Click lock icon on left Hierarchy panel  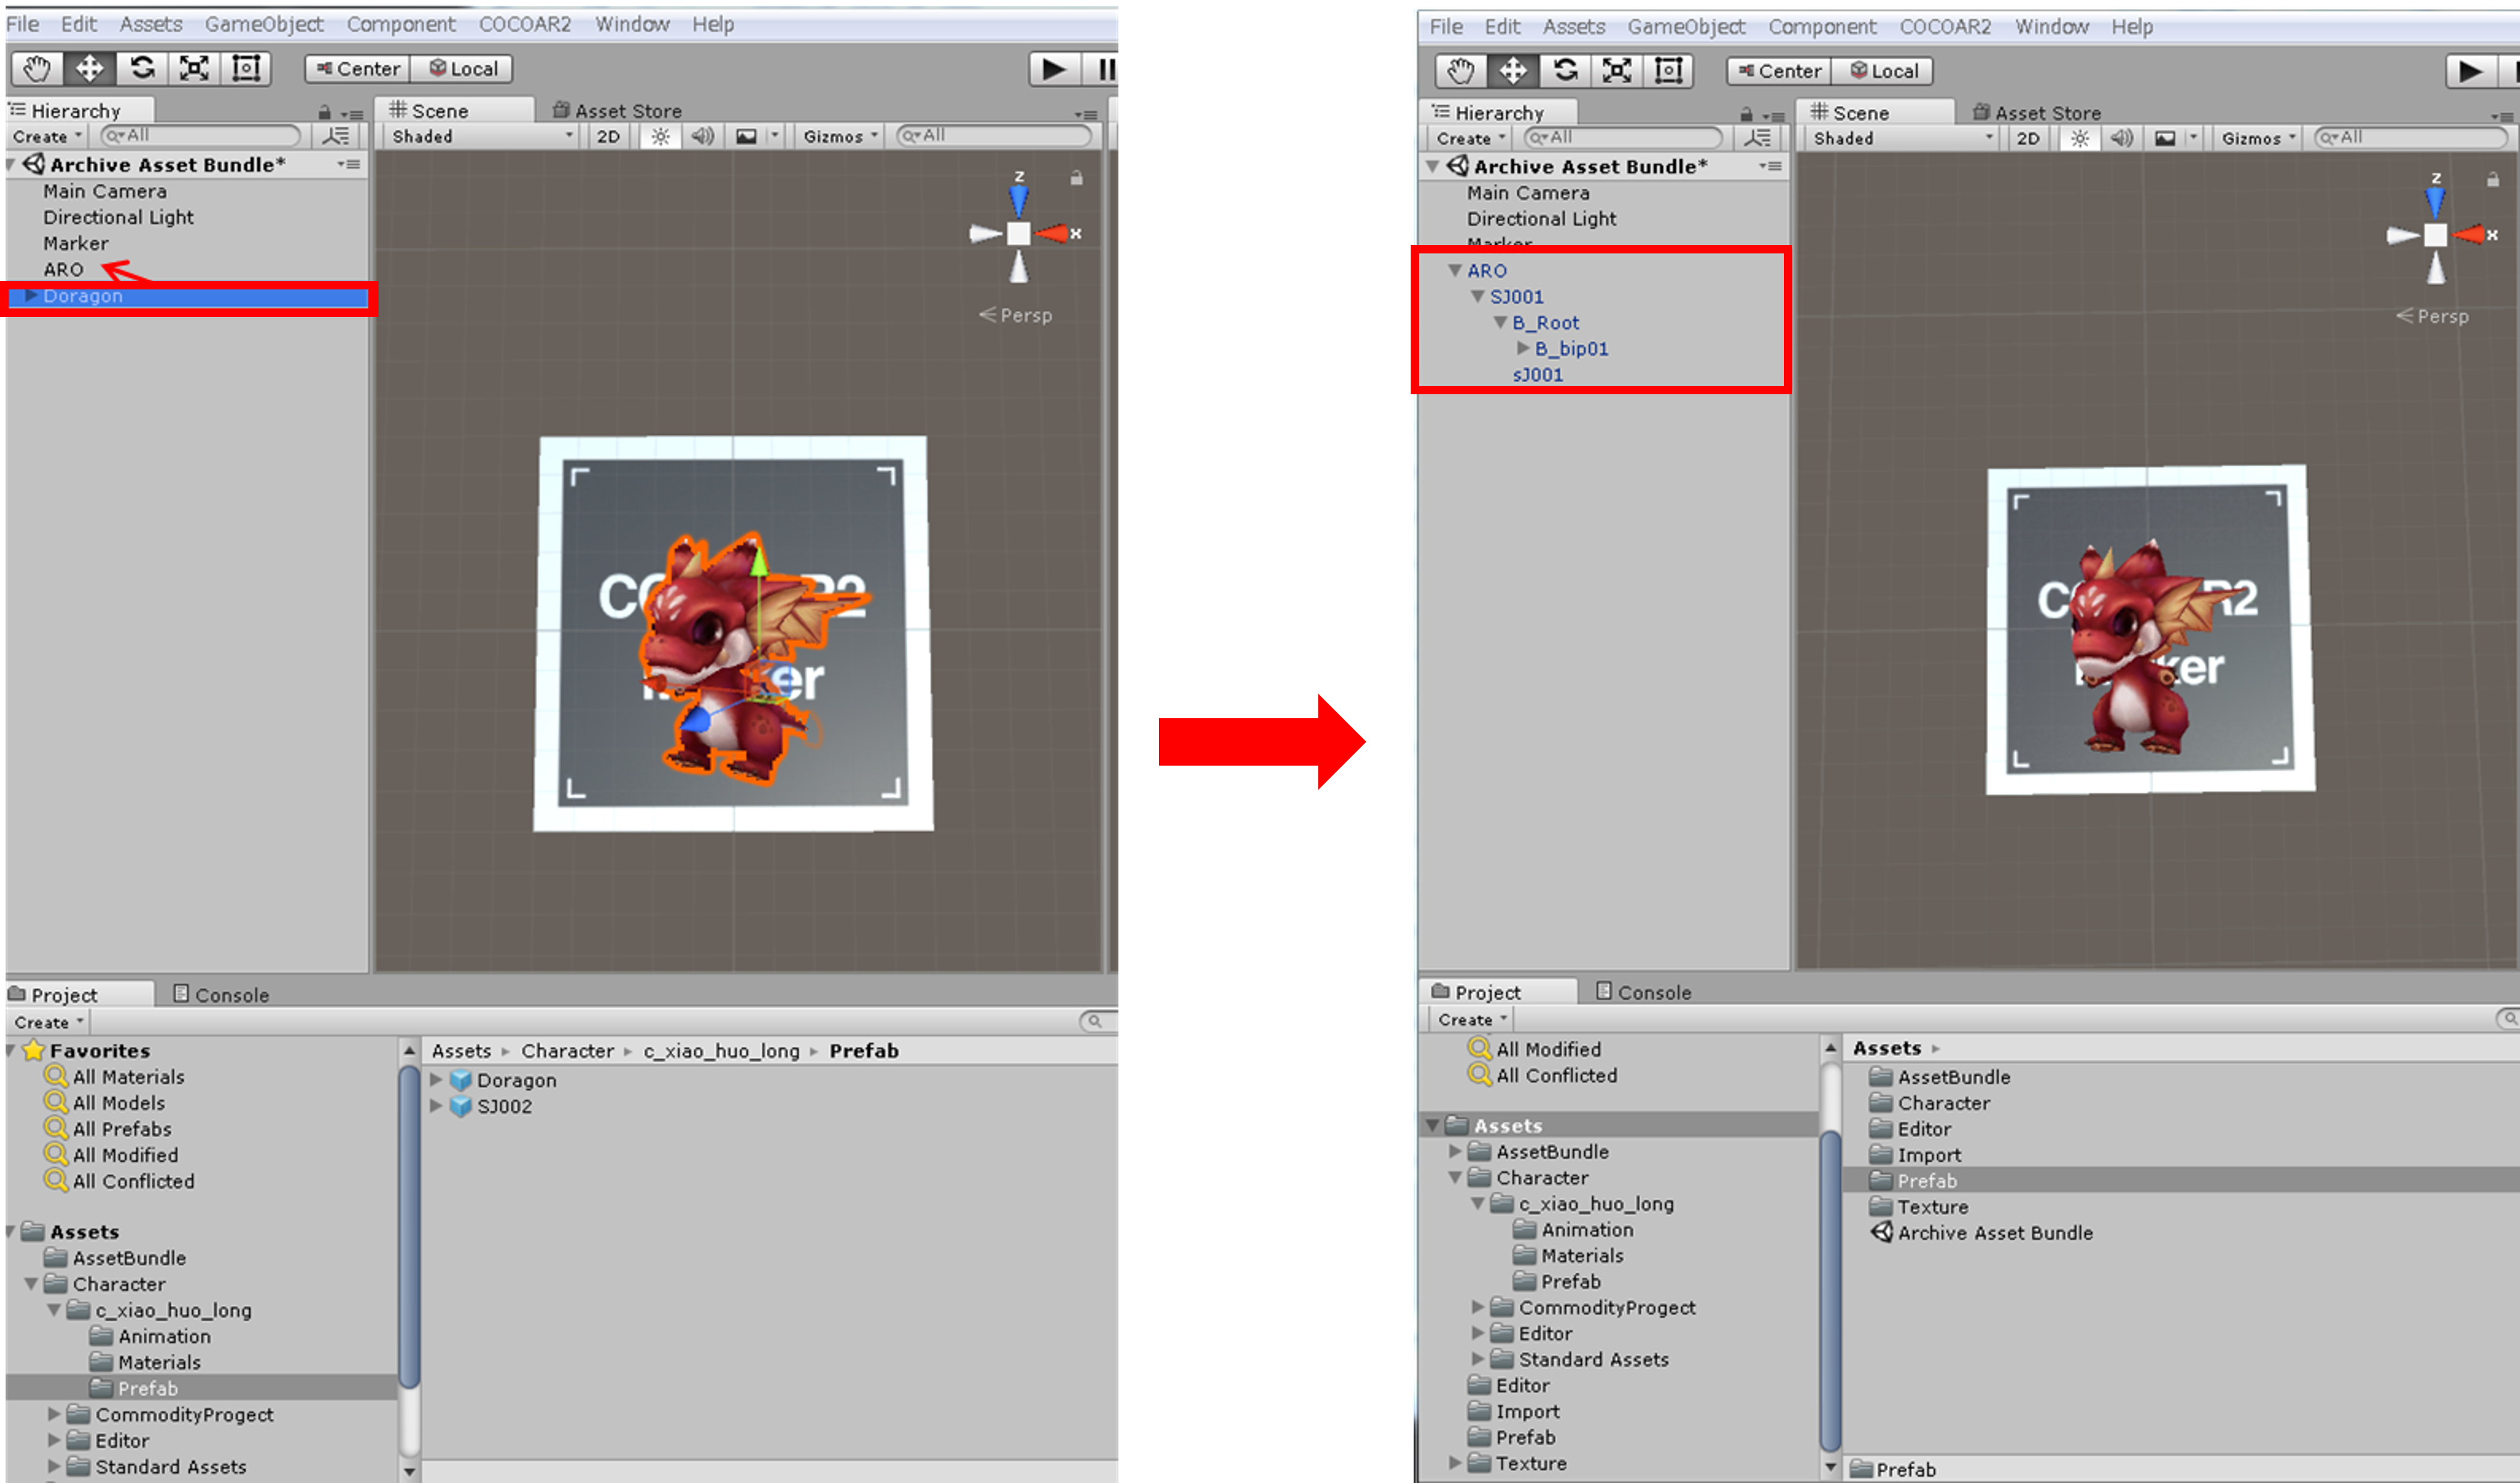pos(324,112)
